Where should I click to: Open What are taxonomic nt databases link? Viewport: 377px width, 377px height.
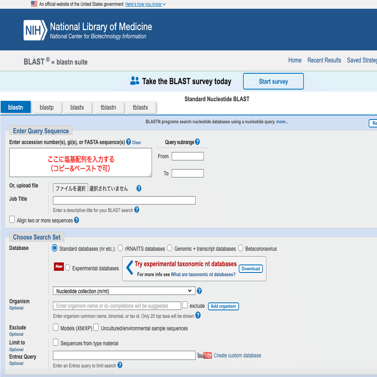point(203,275)
